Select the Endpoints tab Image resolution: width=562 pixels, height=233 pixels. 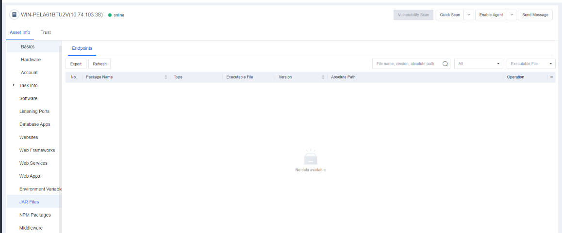tap(82, 48)
